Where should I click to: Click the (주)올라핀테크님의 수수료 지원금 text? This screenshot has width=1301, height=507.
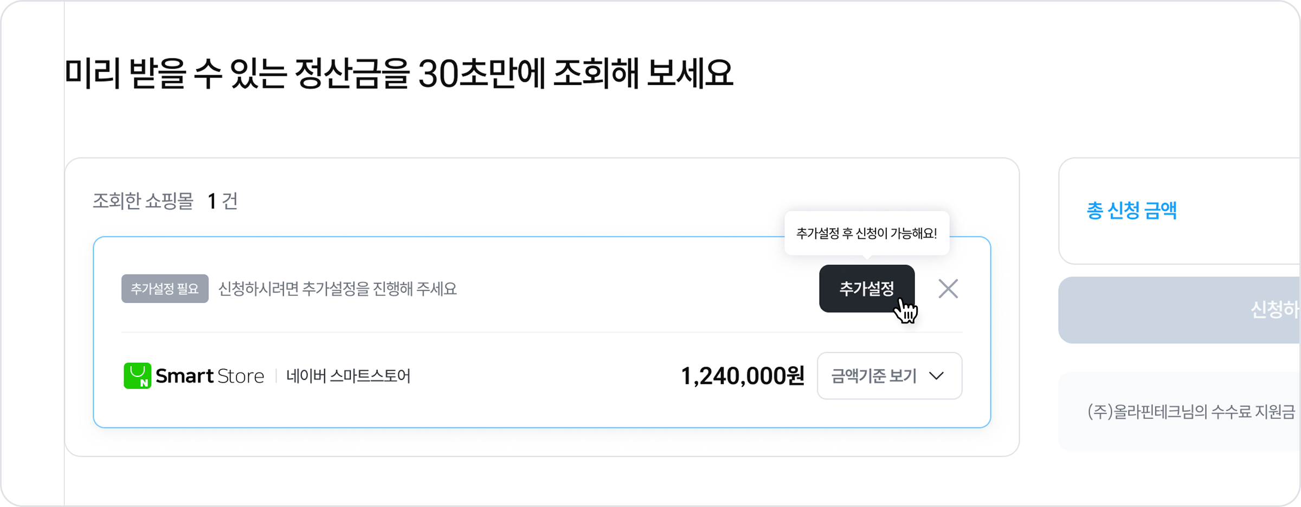(1191, 412)
